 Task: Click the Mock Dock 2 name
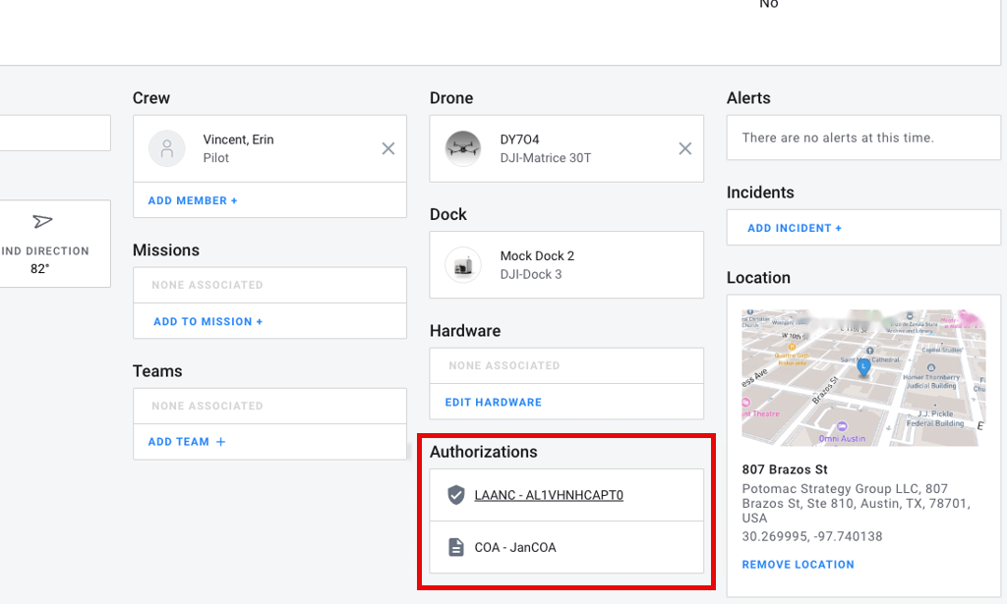tap(537, 255)
